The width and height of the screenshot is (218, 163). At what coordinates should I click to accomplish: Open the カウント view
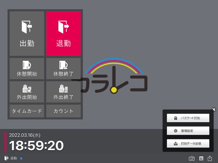tap(64, 111)
